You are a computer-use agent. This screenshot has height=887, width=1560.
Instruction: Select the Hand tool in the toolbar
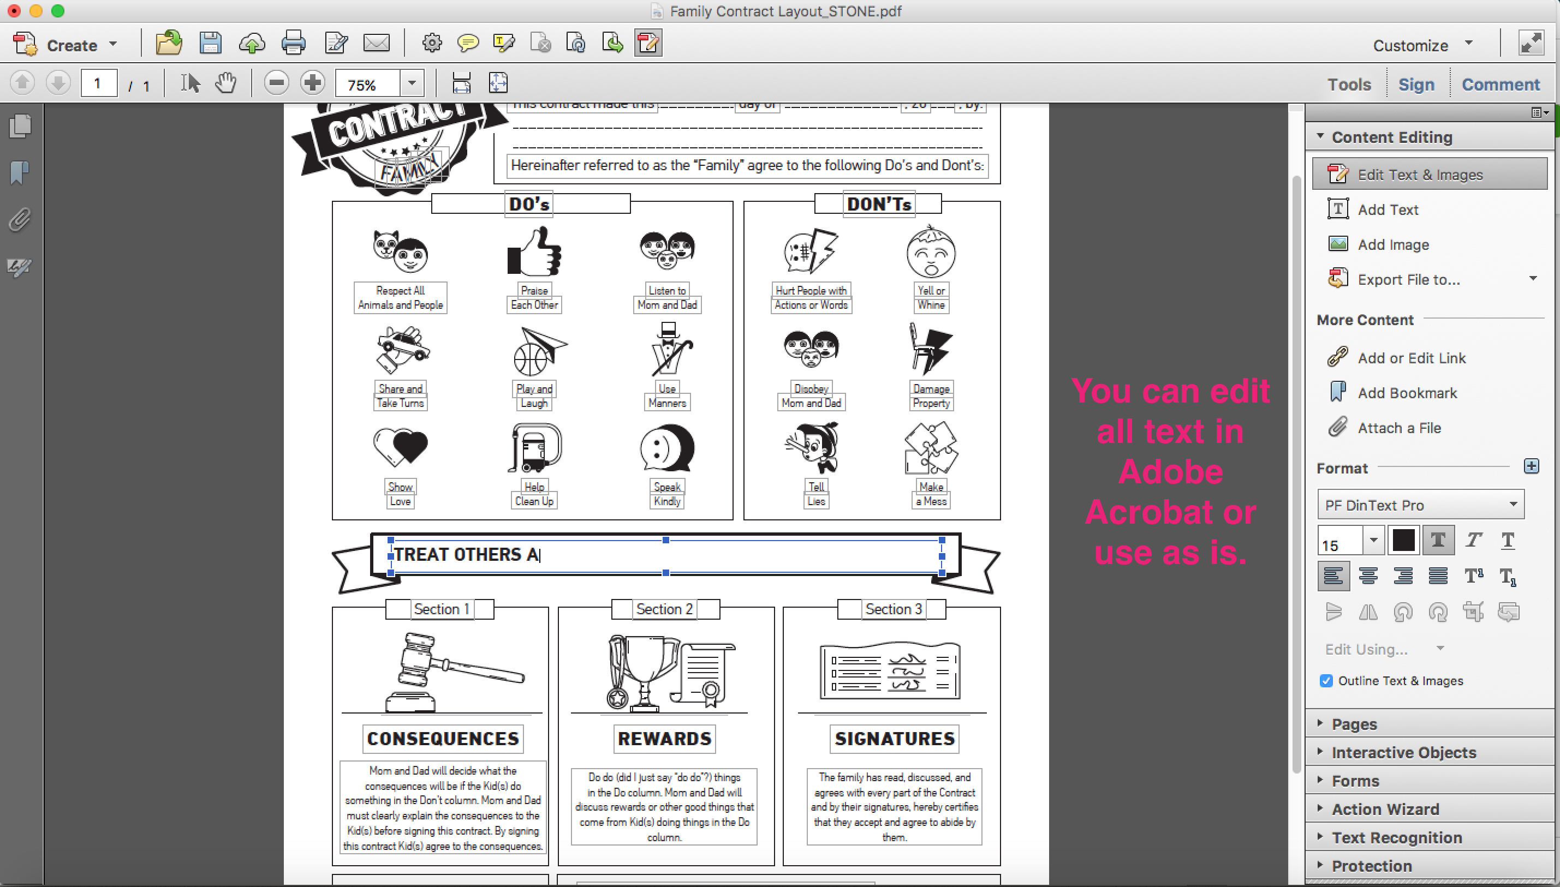pyautogui.click(x=225, y=82)
